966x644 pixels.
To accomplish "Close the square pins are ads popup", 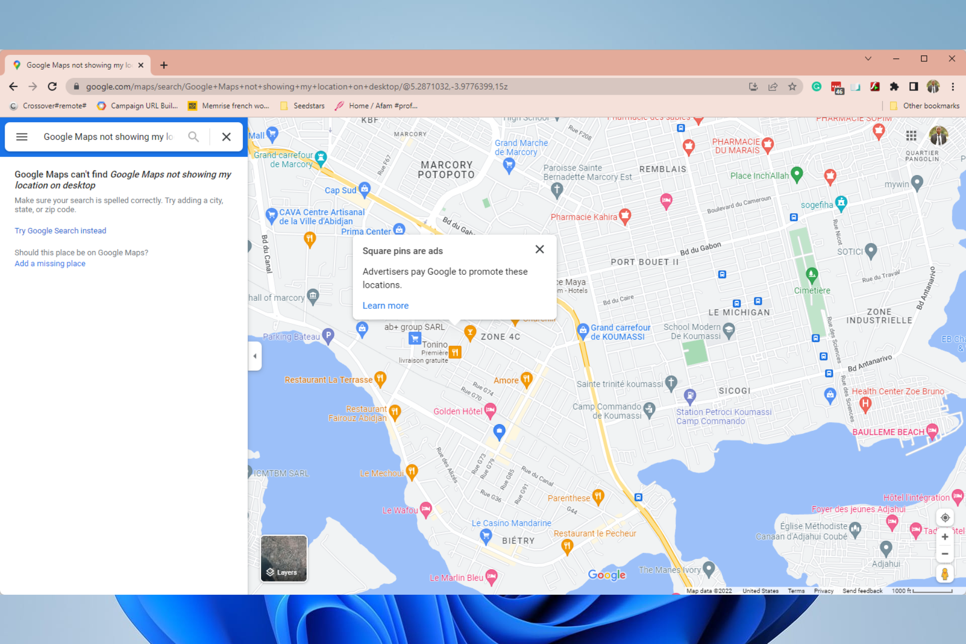I will [x=540, y=249].
